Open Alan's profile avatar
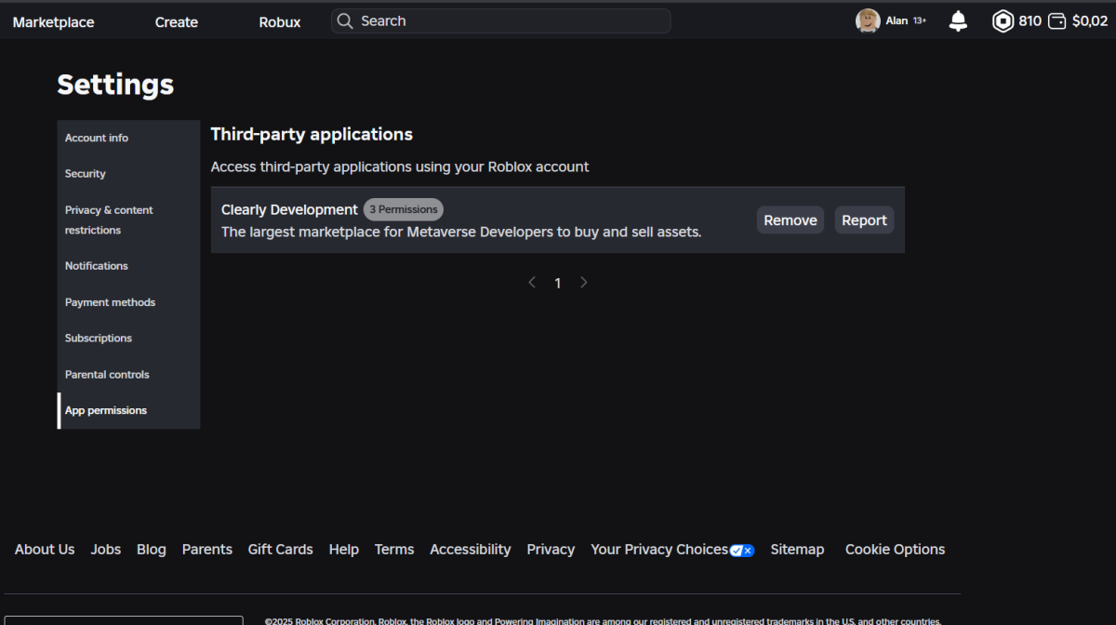The image size is (1116, 625). tap(868, 21)
